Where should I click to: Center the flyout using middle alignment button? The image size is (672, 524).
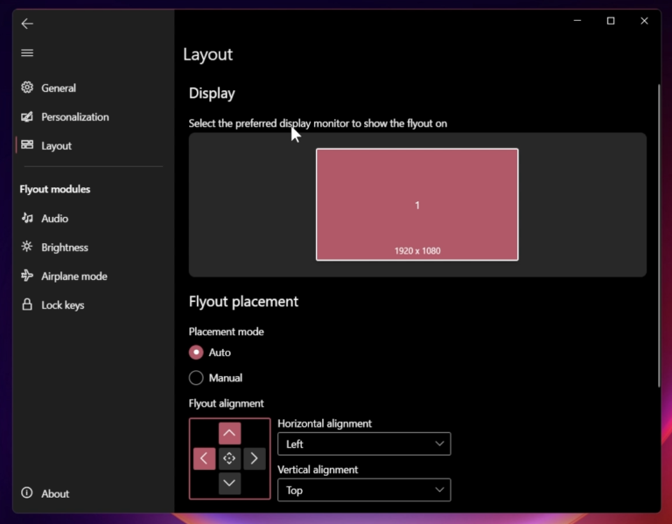click(229, 458)
